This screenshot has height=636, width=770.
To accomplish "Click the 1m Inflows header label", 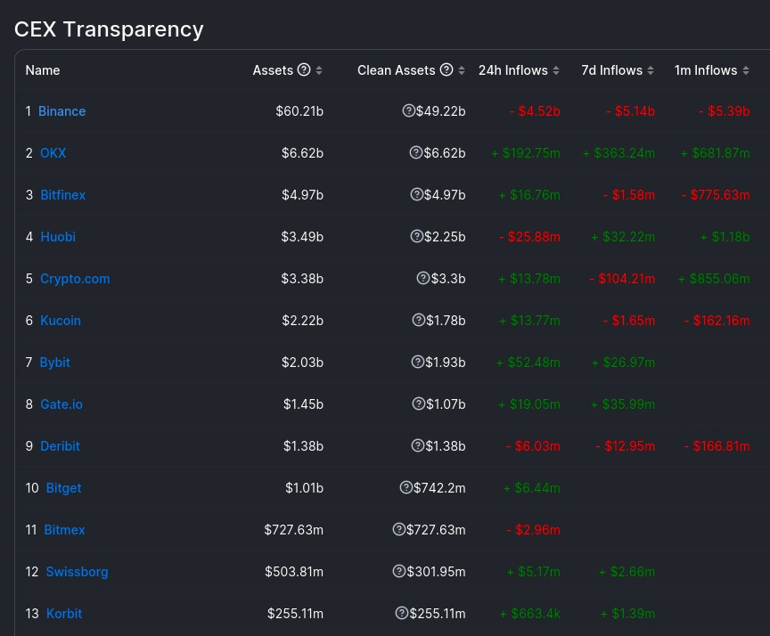I will (706, 70).
